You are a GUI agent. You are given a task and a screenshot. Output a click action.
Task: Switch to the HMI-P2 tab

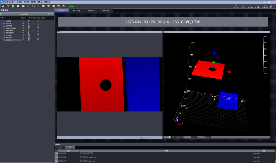tap(76, 10)
